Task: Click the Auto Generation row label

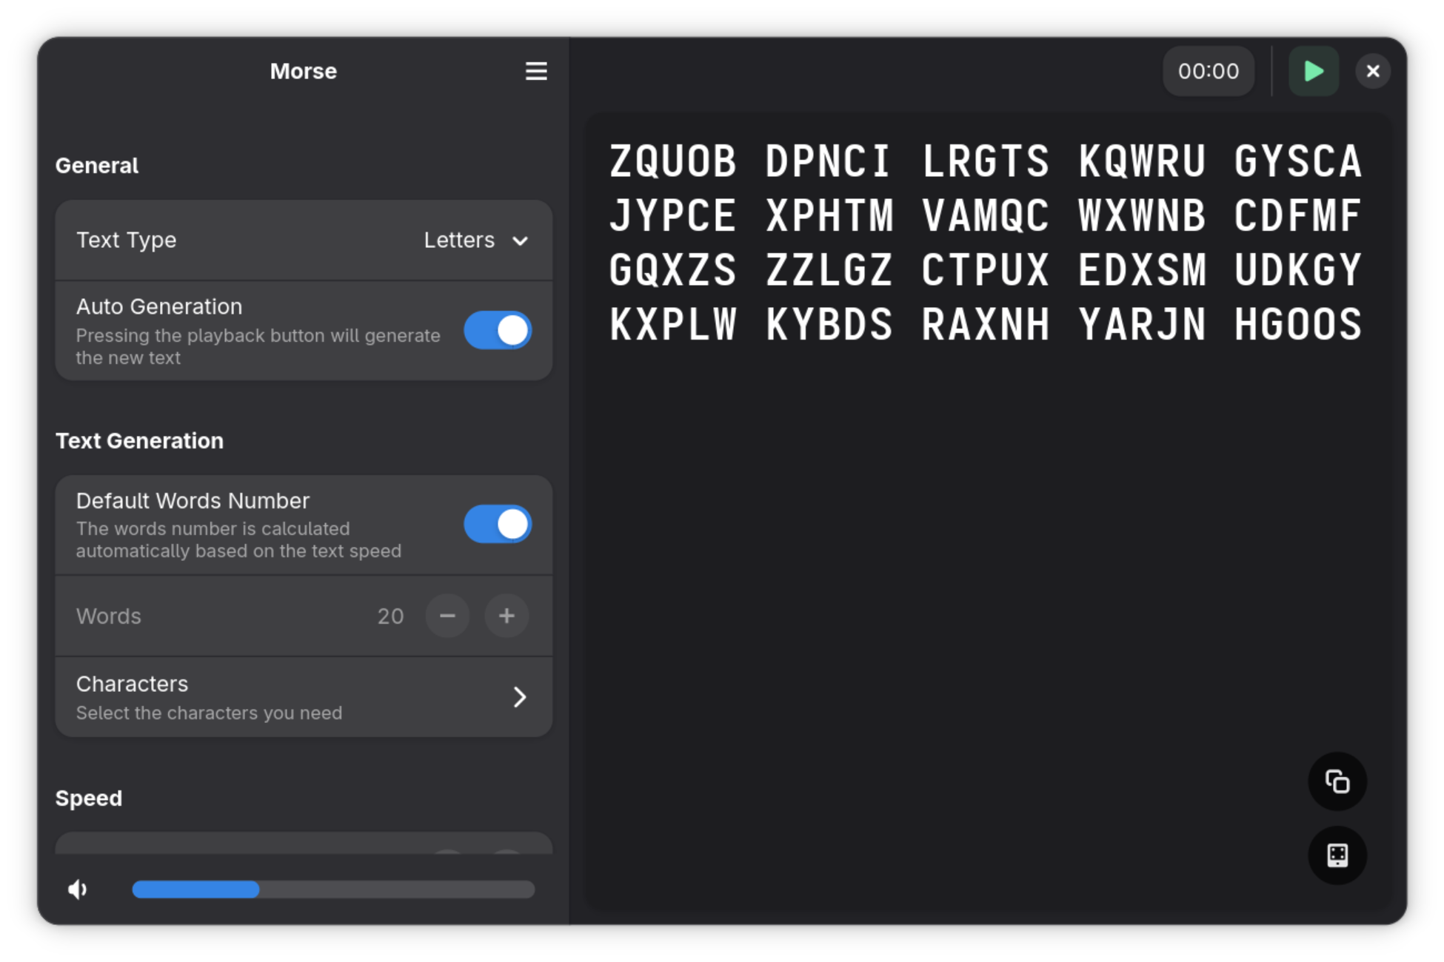Action: pyautogui.click(x=159, y=306)
